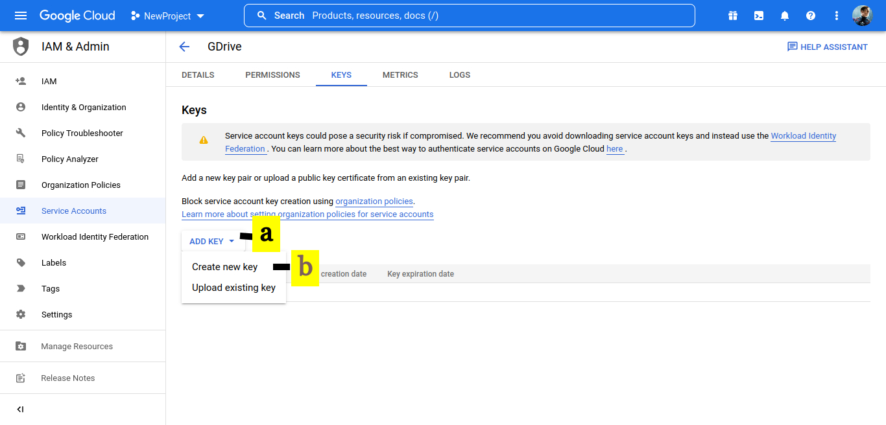Click the Identity & Organization icon
Image resolution: width=886 pixels, height=425 pixels.
click(x=21, y=107)
